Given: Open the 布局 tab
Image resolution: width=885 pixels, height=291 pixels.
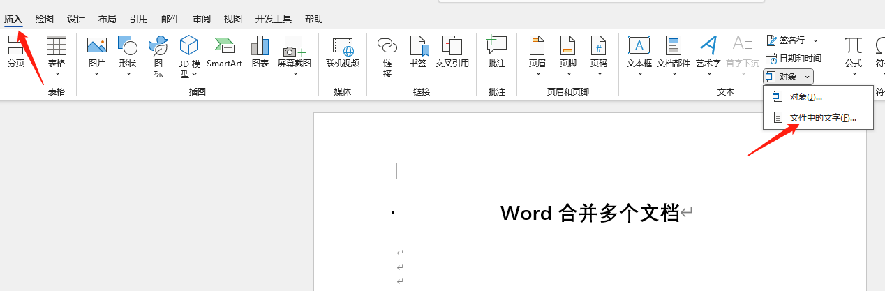Looking at the screenshot, I should pyautogui.click(x=107, y=20).
